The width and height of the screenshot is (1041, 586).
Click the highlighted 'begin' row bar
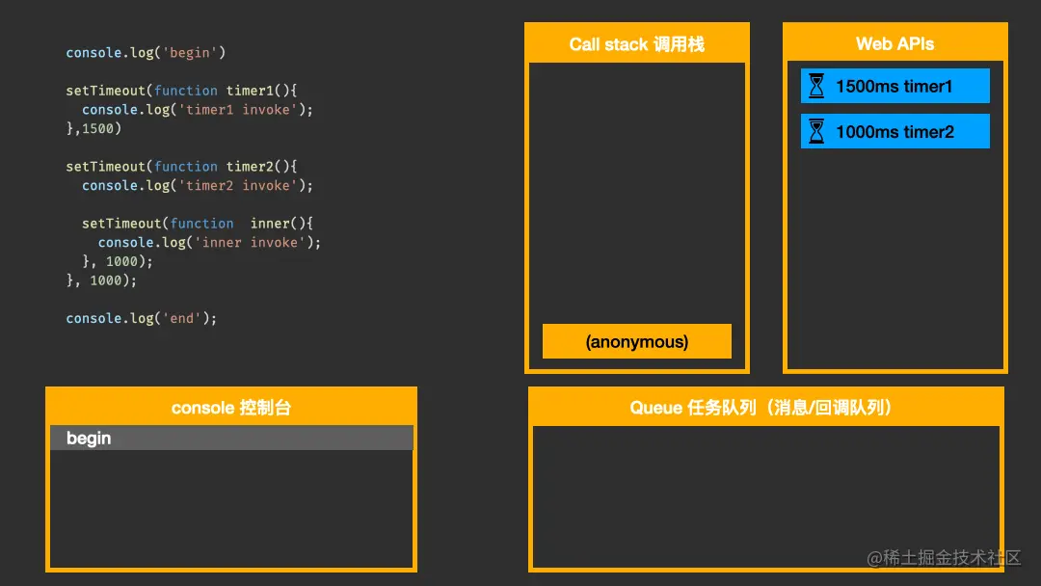coord(231,438)
